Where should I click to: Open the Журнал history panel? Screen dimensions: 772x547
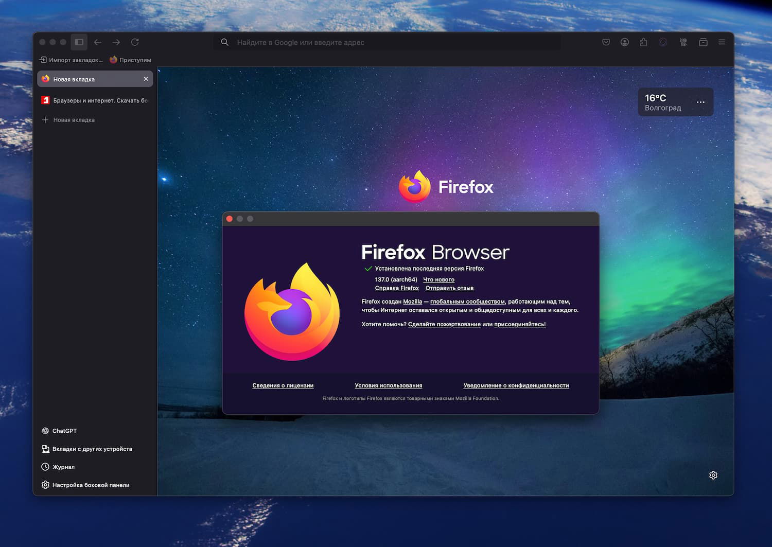coord(58,467)
